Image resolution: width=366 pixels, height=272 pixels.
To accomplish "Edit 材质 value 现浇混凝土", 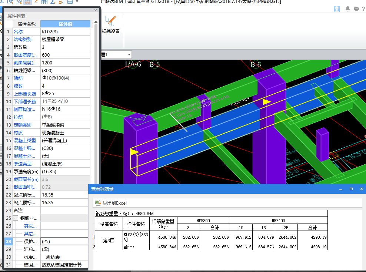I will point(65,133).
